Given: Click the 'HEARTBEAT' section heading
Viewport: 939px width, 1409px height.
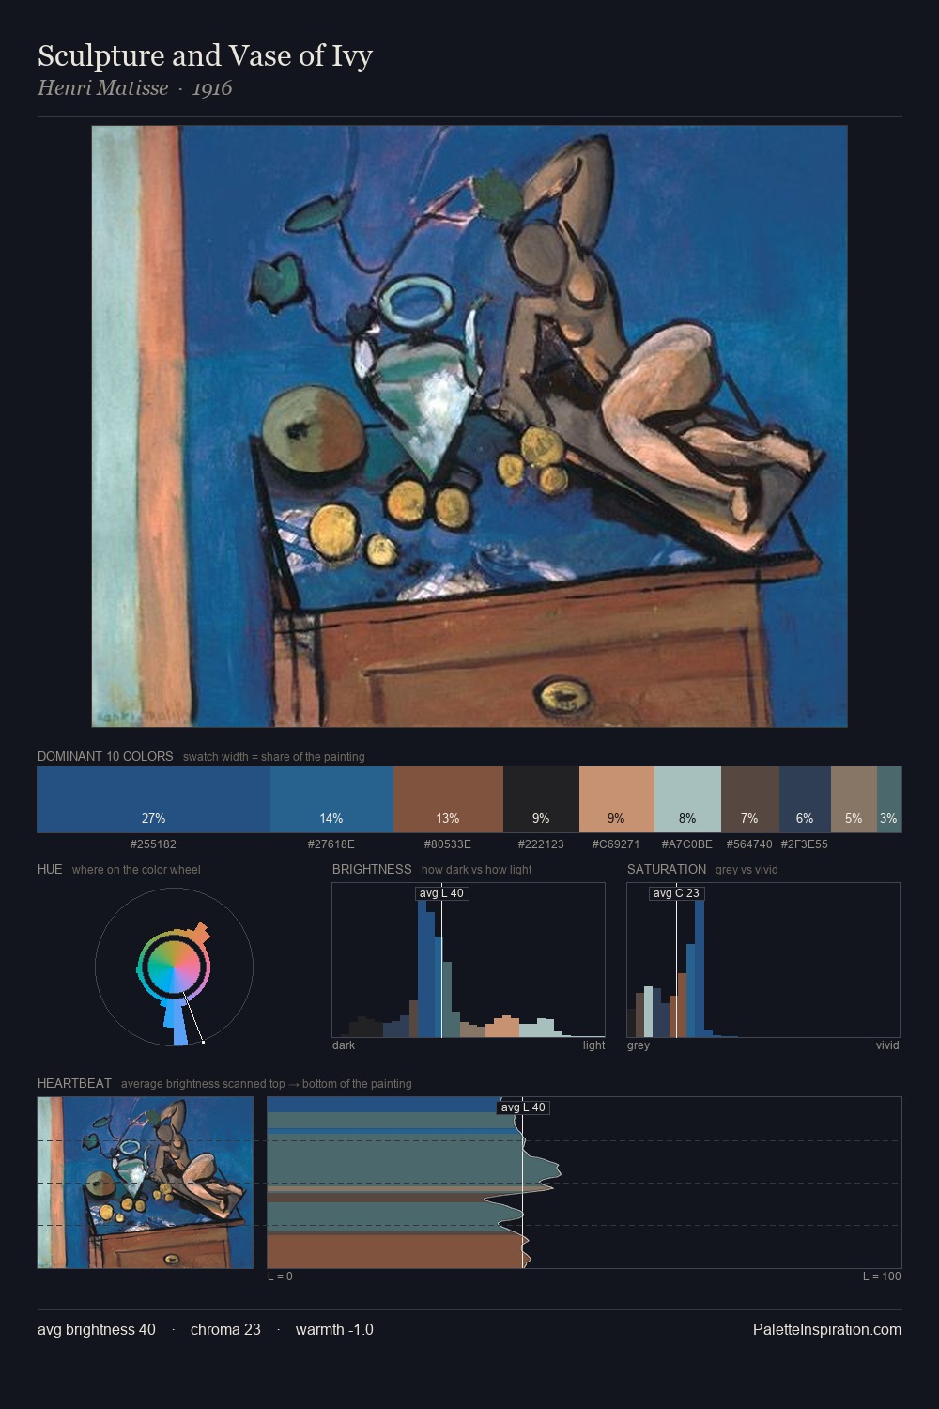Looking at the screenshot, I should 74,1083.
